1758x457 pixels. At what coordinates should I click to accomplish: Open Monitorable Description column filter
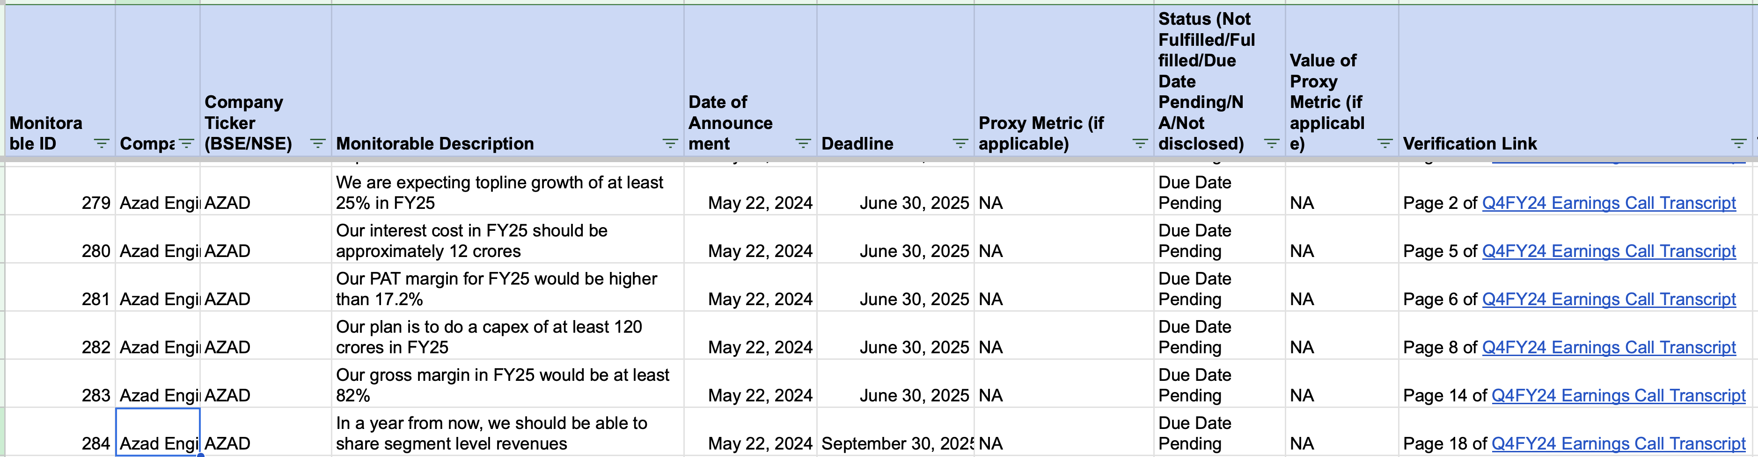coord(670,144)
